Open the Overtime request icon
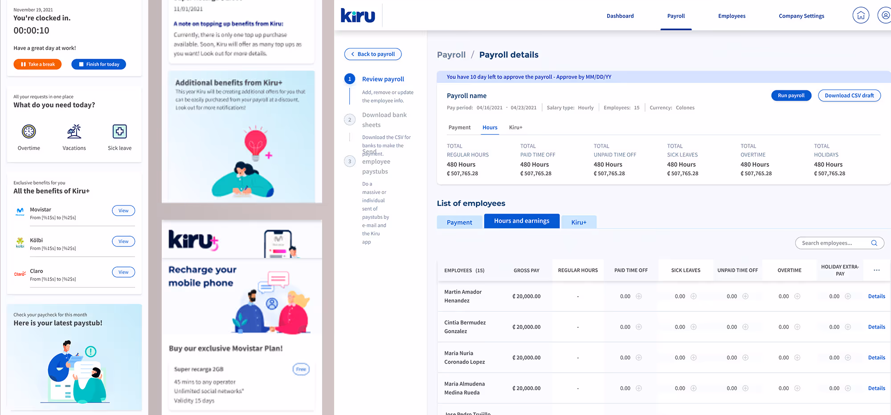The width and height of the screenshot is (891, 415). tap(29, 132)
